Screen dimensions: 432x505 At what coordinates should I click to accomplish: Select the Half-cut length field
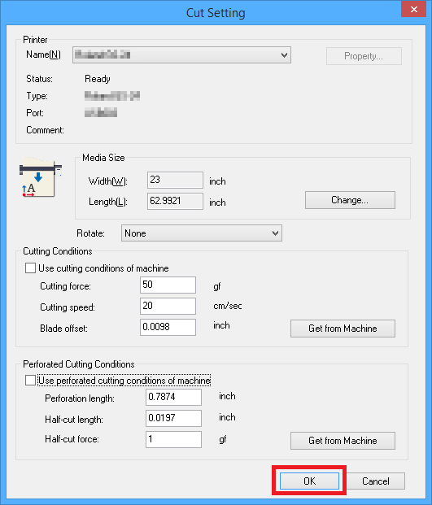pyautogui.click(x=173, y=418)
